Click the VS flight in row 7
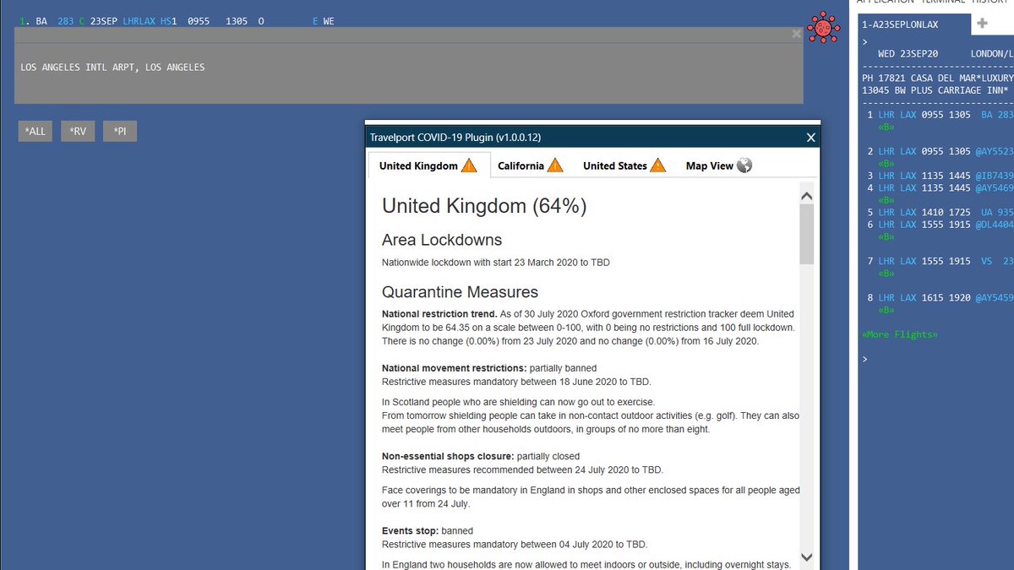Viewport: 1014px width, 570px height. pyautogui.click(x=997, y=261)
